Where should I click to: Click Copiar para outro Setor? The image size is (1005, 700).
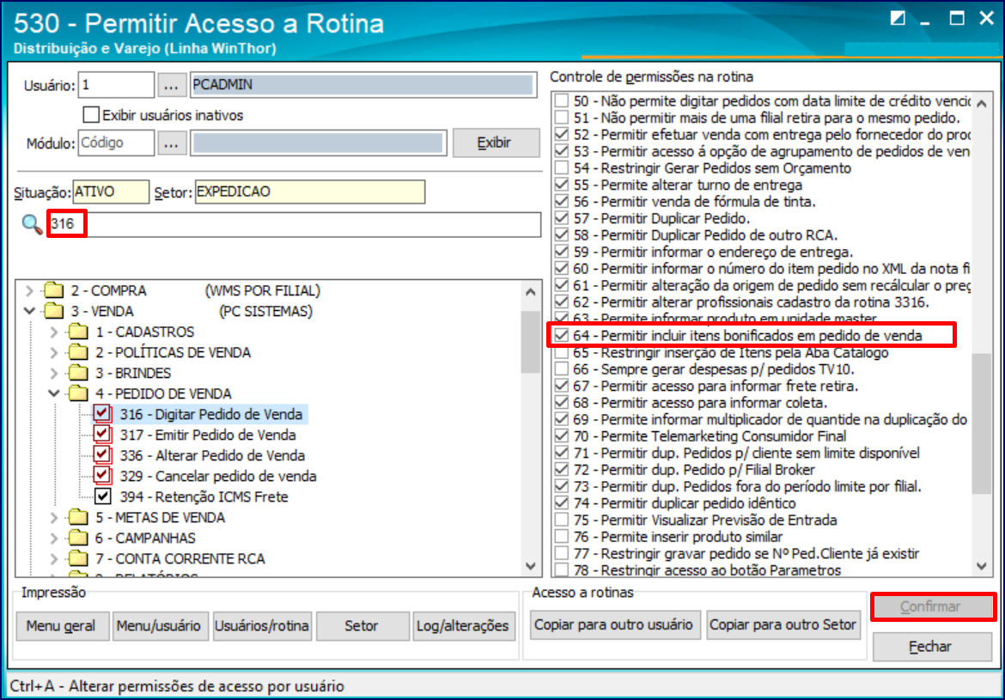783,625
